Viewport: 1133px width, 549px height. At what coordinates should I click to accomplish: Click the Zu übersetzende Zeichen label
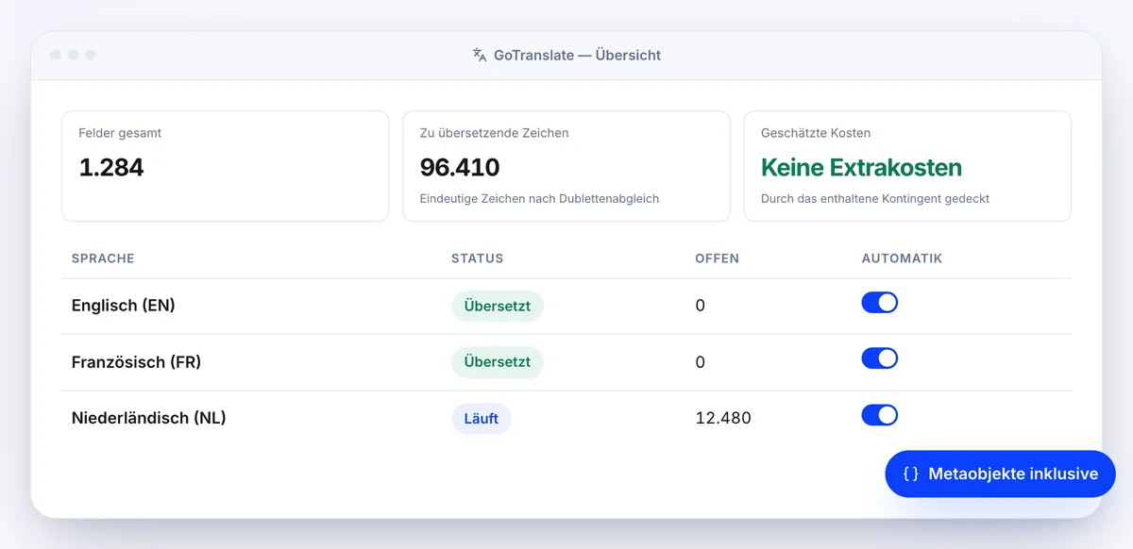click(495, 133)
